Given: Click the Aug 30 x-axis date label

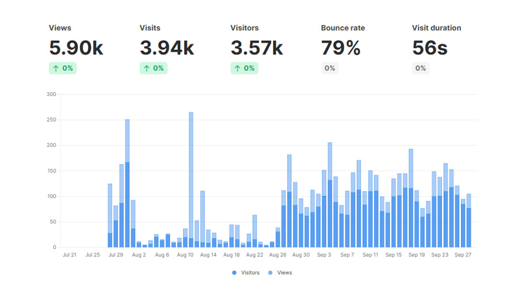Looking at the screenshot, I should click(300, 255).
